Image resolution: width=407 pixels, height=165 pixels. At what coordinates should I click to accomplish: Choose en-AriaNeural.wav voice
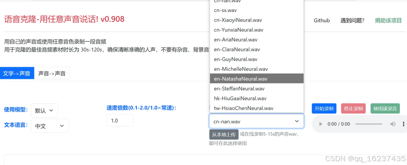tap(257, 40)
